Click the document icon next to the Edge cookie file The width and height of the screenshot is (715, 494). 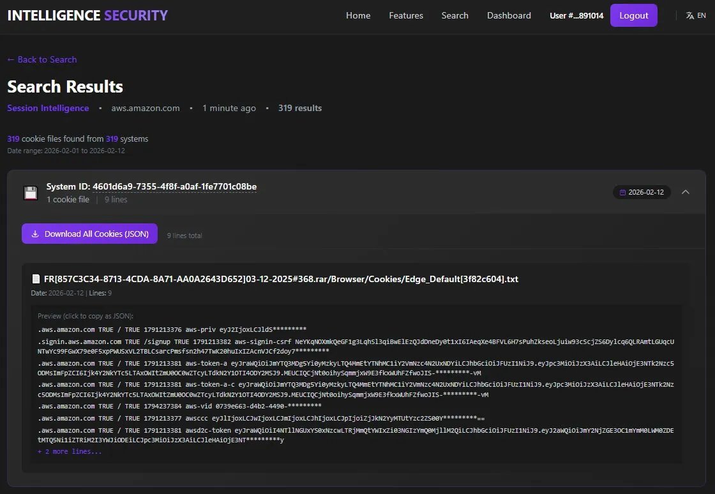click(36, 278)
